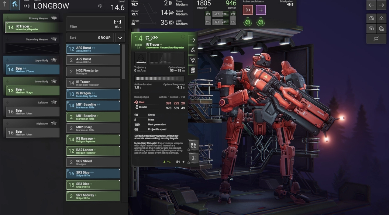Image resolution: width=389 pixels, height=215 pixels.
Task: Click the red shield action cooldown icon
Action: coord(248,10)
